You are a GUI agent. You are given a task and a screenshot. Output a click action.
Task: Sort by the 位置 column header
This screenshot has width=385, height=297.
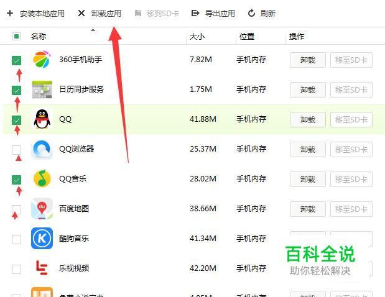pos(247,37)
